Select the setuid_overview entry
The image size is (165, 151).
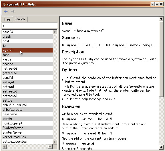pyautogui.click(x=27, y=142)
